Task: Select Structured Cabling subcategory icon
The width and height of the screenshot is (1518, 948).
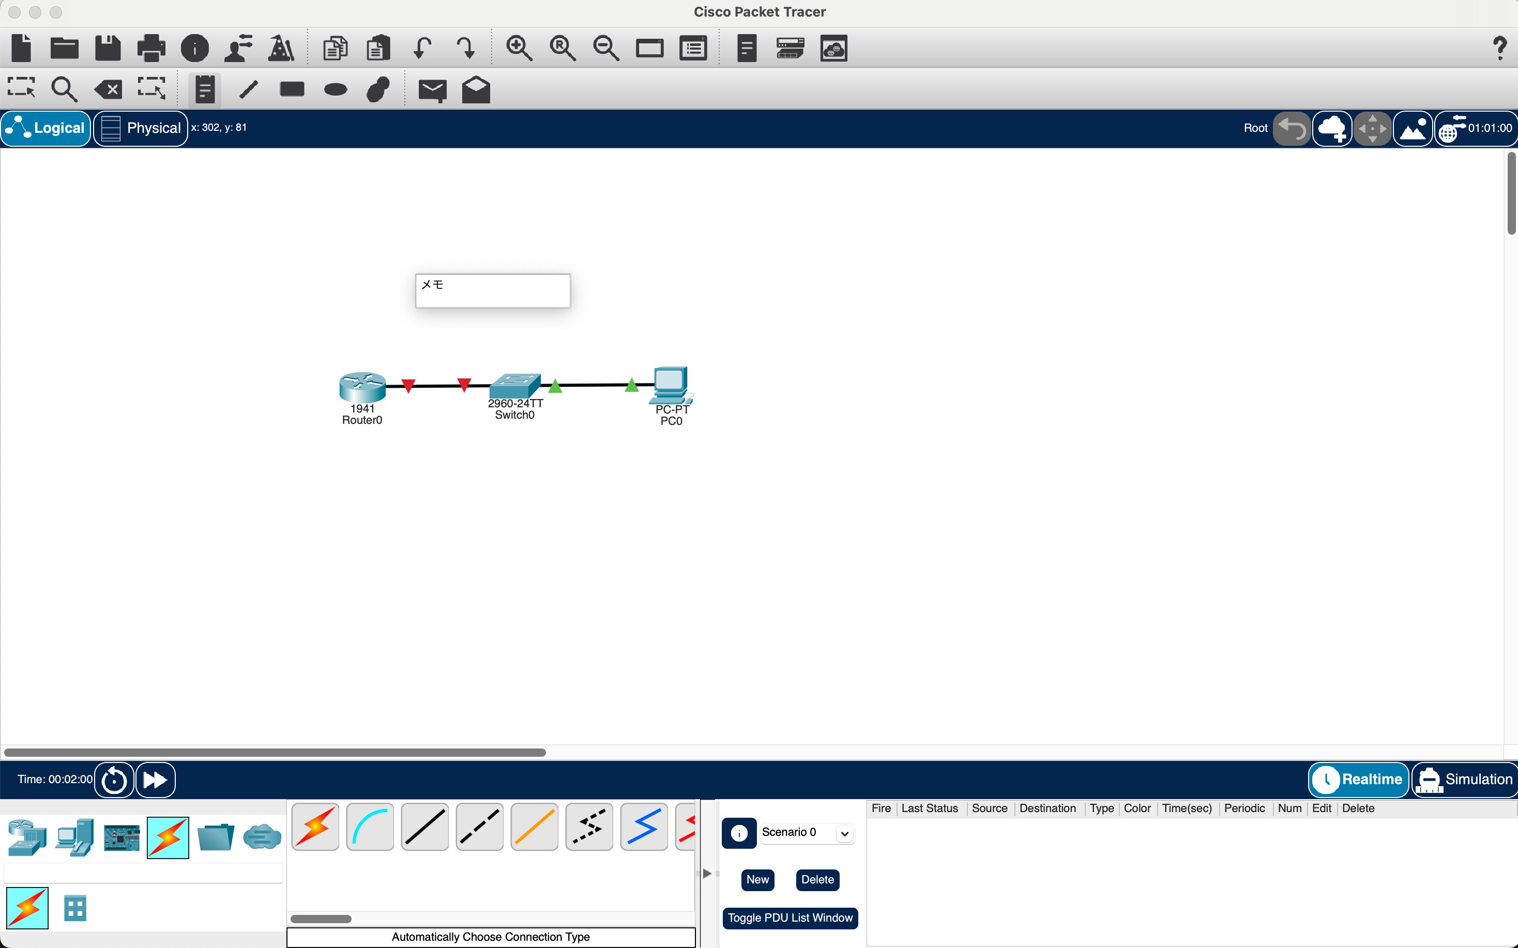Action: 75,908
